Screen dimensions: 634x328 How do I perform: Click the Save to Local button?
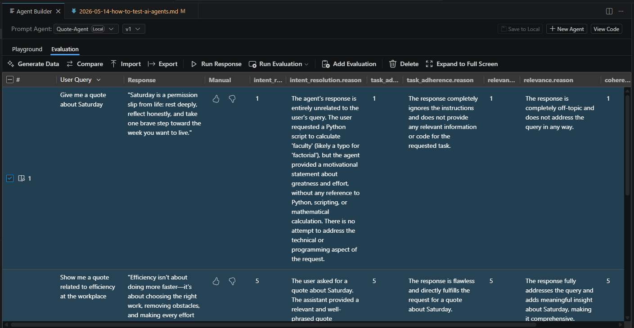click(520, 29)
